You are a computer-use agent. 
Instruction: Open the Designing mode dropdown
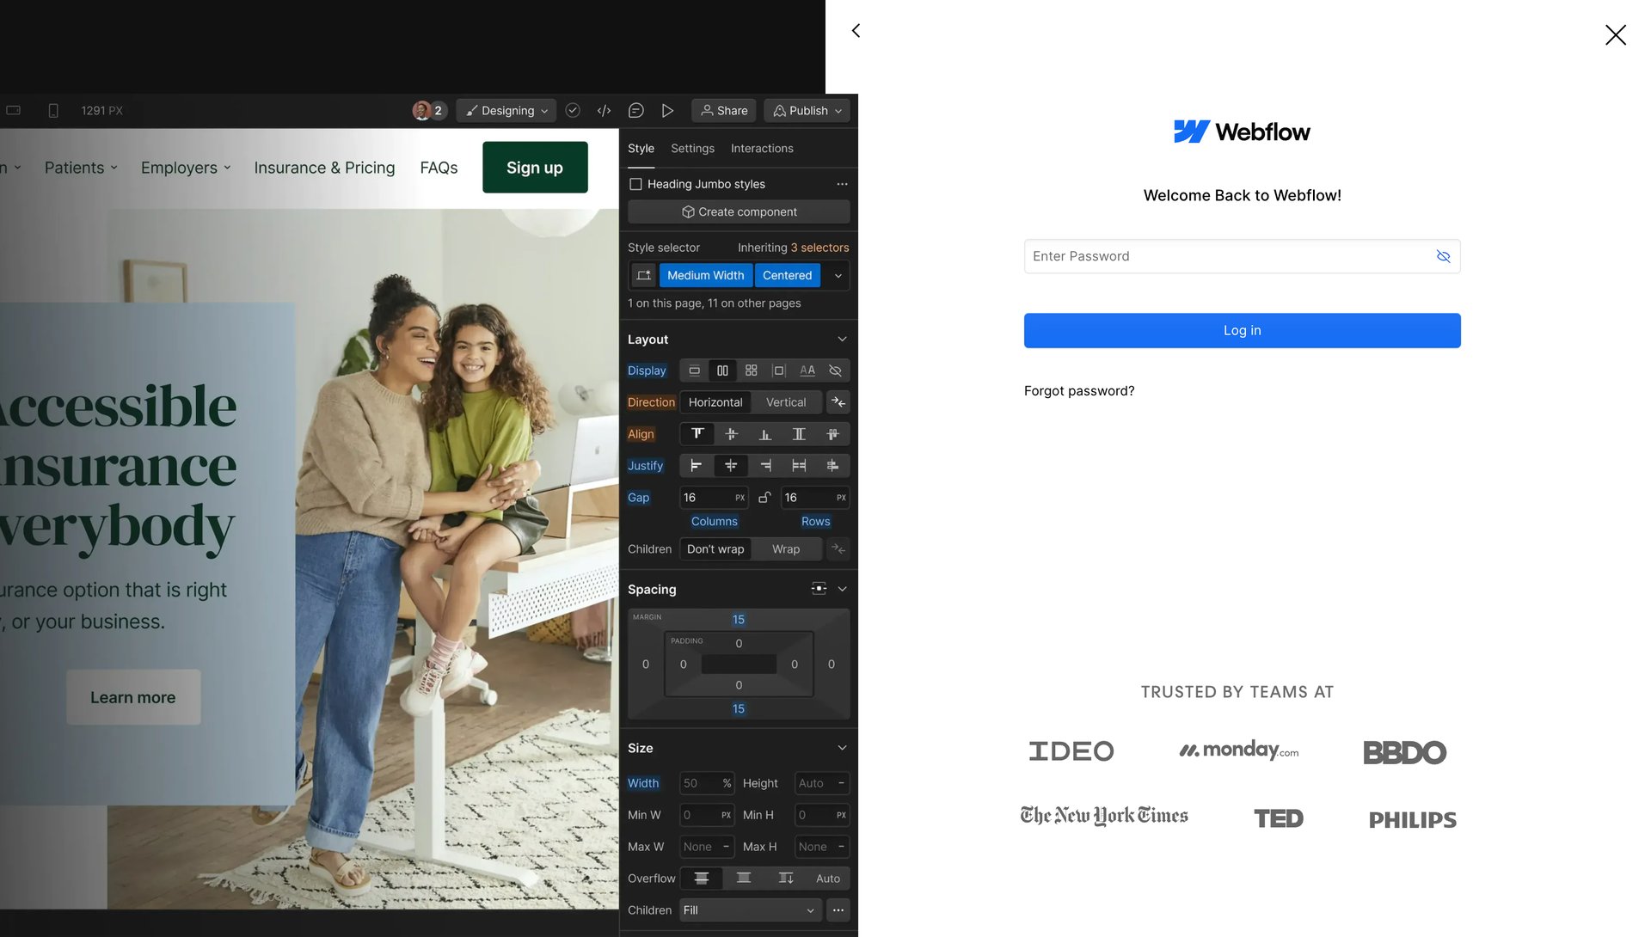click(x=506, y=110)
